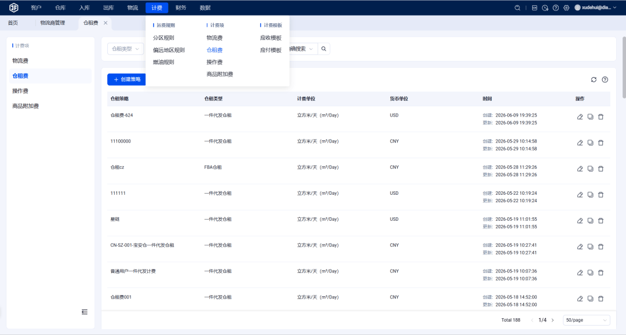The image size is (626, 335).
Task: Open the 物流 top menu
Action: (x=133, y=8)
